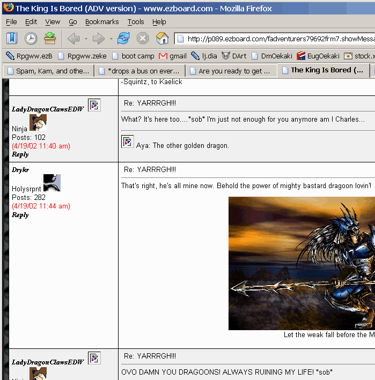
Task: Switch to 'Are you ready to get ...' tab
Action: pyautogui.click(x=231, y=71)
